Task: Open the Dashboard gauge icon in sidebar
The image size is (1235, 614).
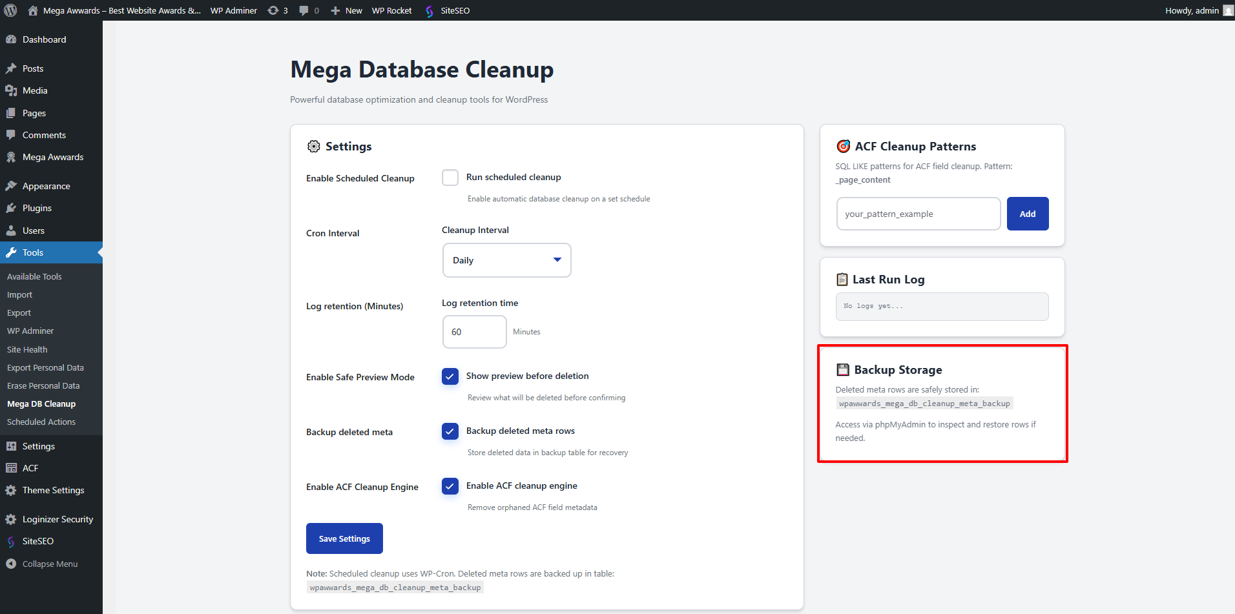Action: (11, 39)
